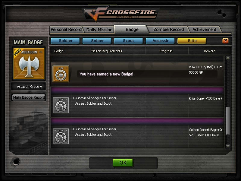Confirm with the green OK button

(123, 163)
